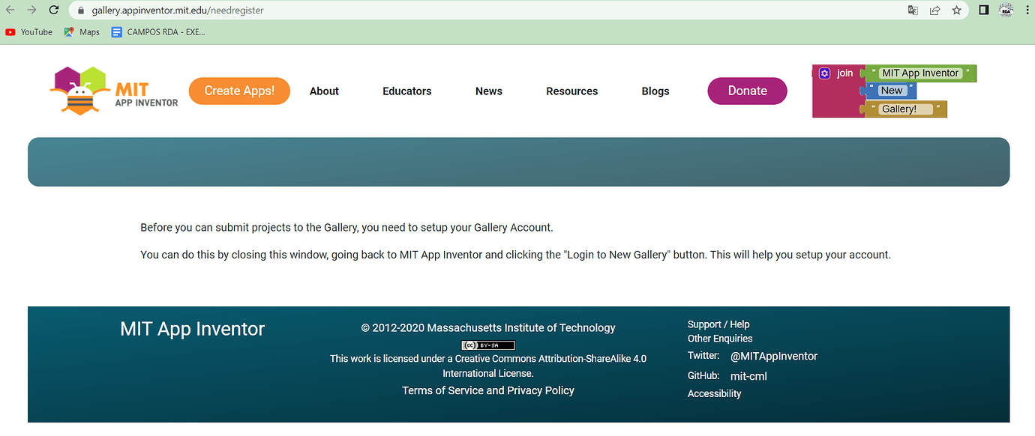The image size is (1035, 436).
Task: Click the join block gear icon
Action: (x=824, y=73)
